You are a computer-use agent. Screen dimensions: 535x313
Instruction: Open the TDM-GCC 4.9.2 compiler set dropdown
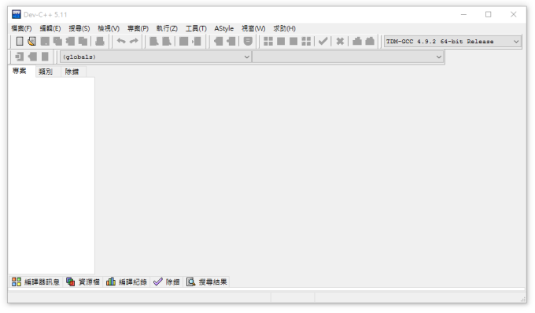[x=452, y=42]
